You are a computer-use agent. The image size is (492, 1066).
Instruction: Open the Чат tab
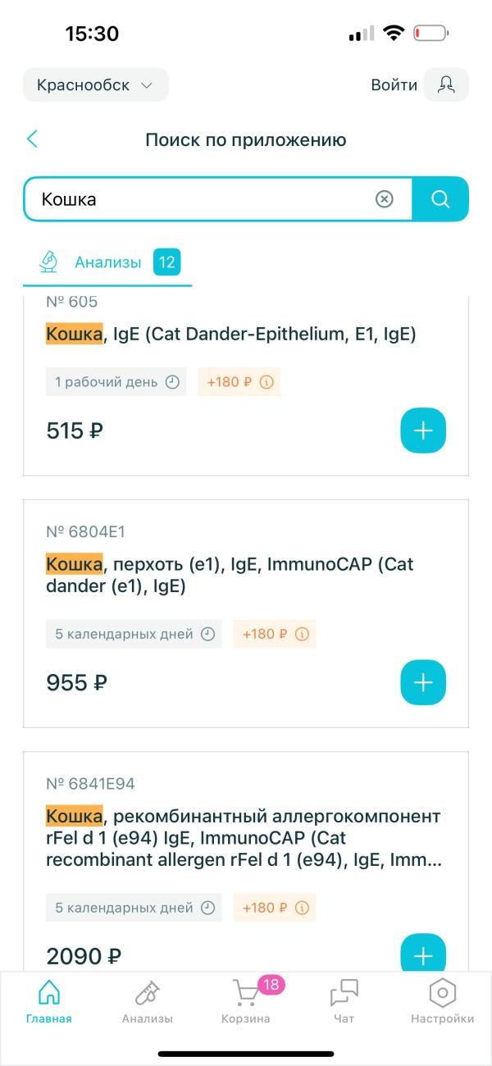[344, 1002]
